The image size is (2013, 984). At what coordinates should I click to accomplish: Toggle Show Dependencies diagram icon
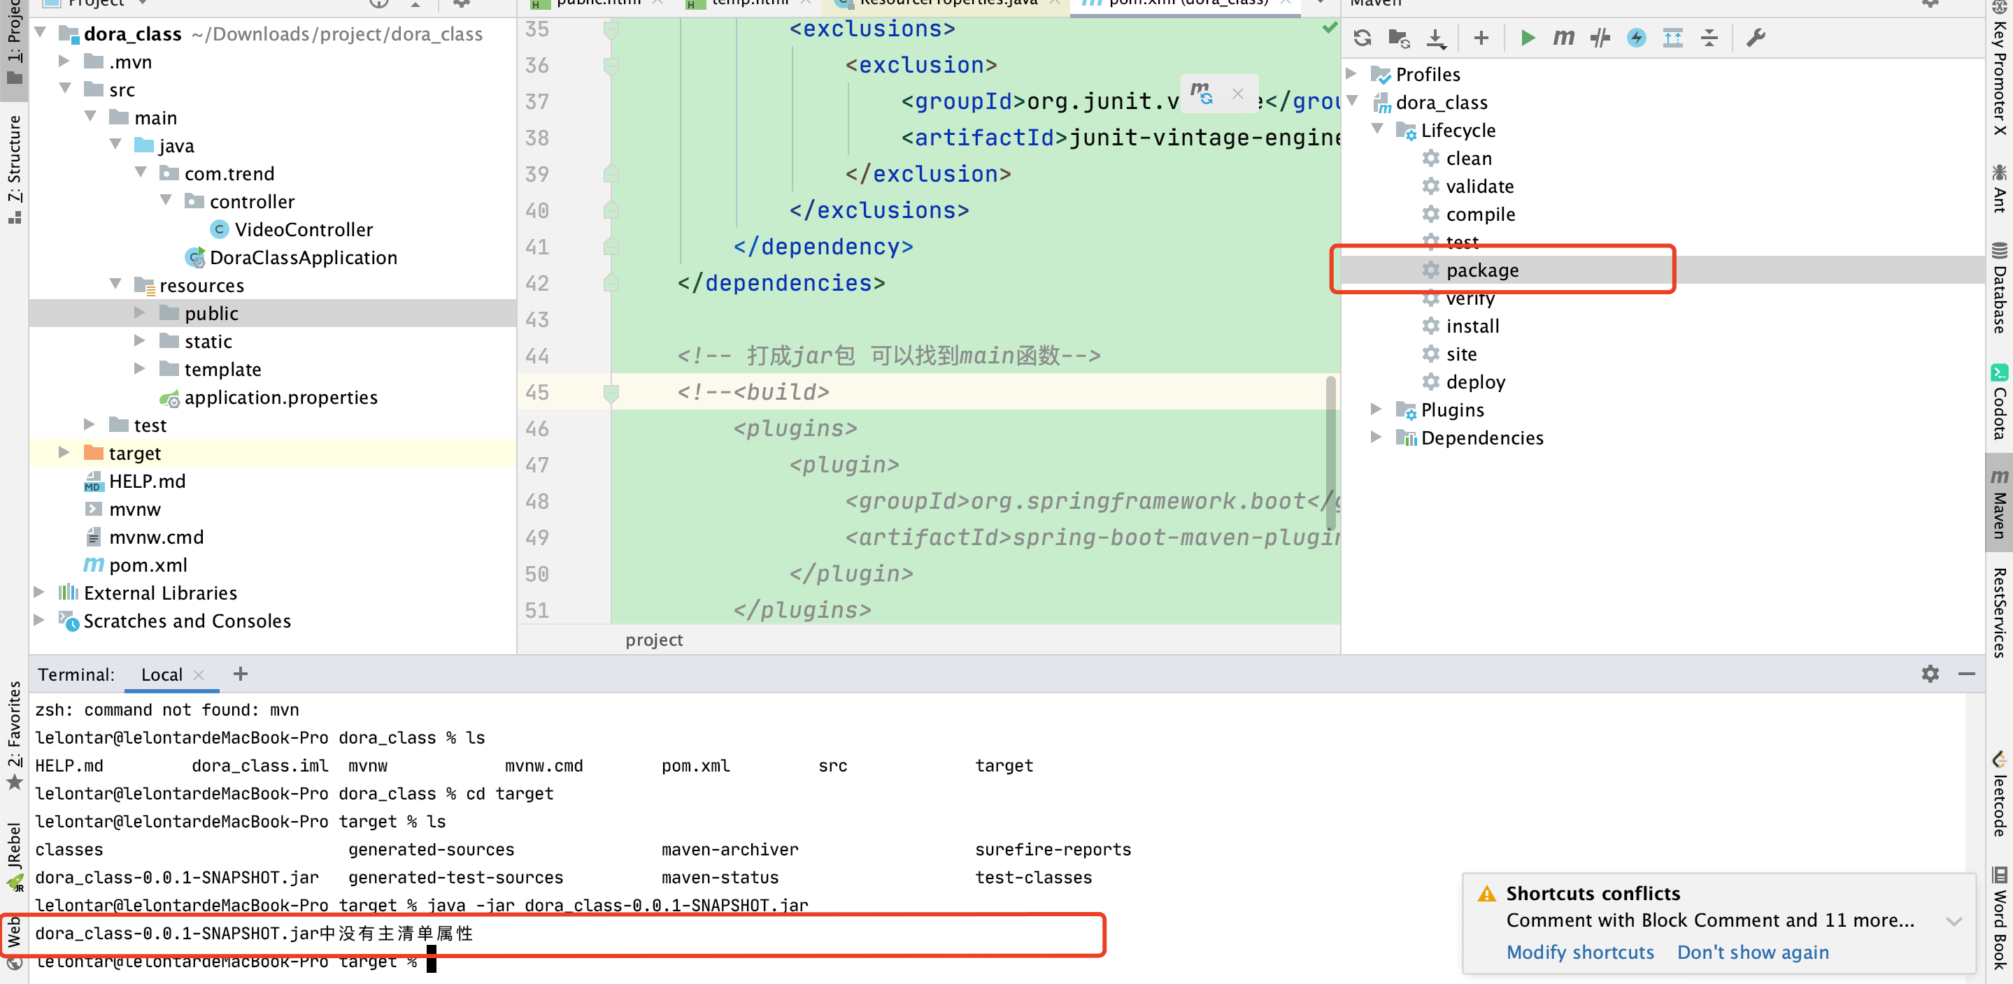pyautogui.click(x=1672, y=38)
